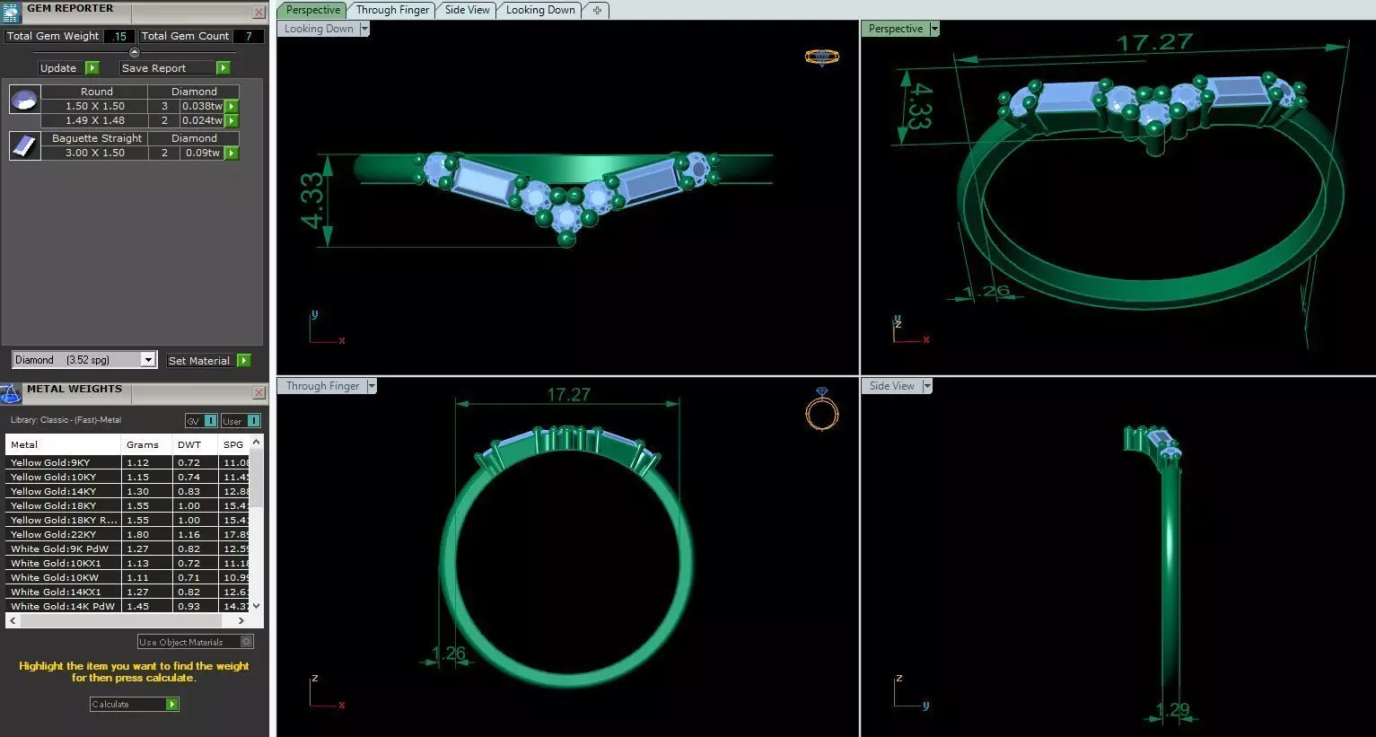Close the Gem Reporter panel

click(x=259, y=13)
